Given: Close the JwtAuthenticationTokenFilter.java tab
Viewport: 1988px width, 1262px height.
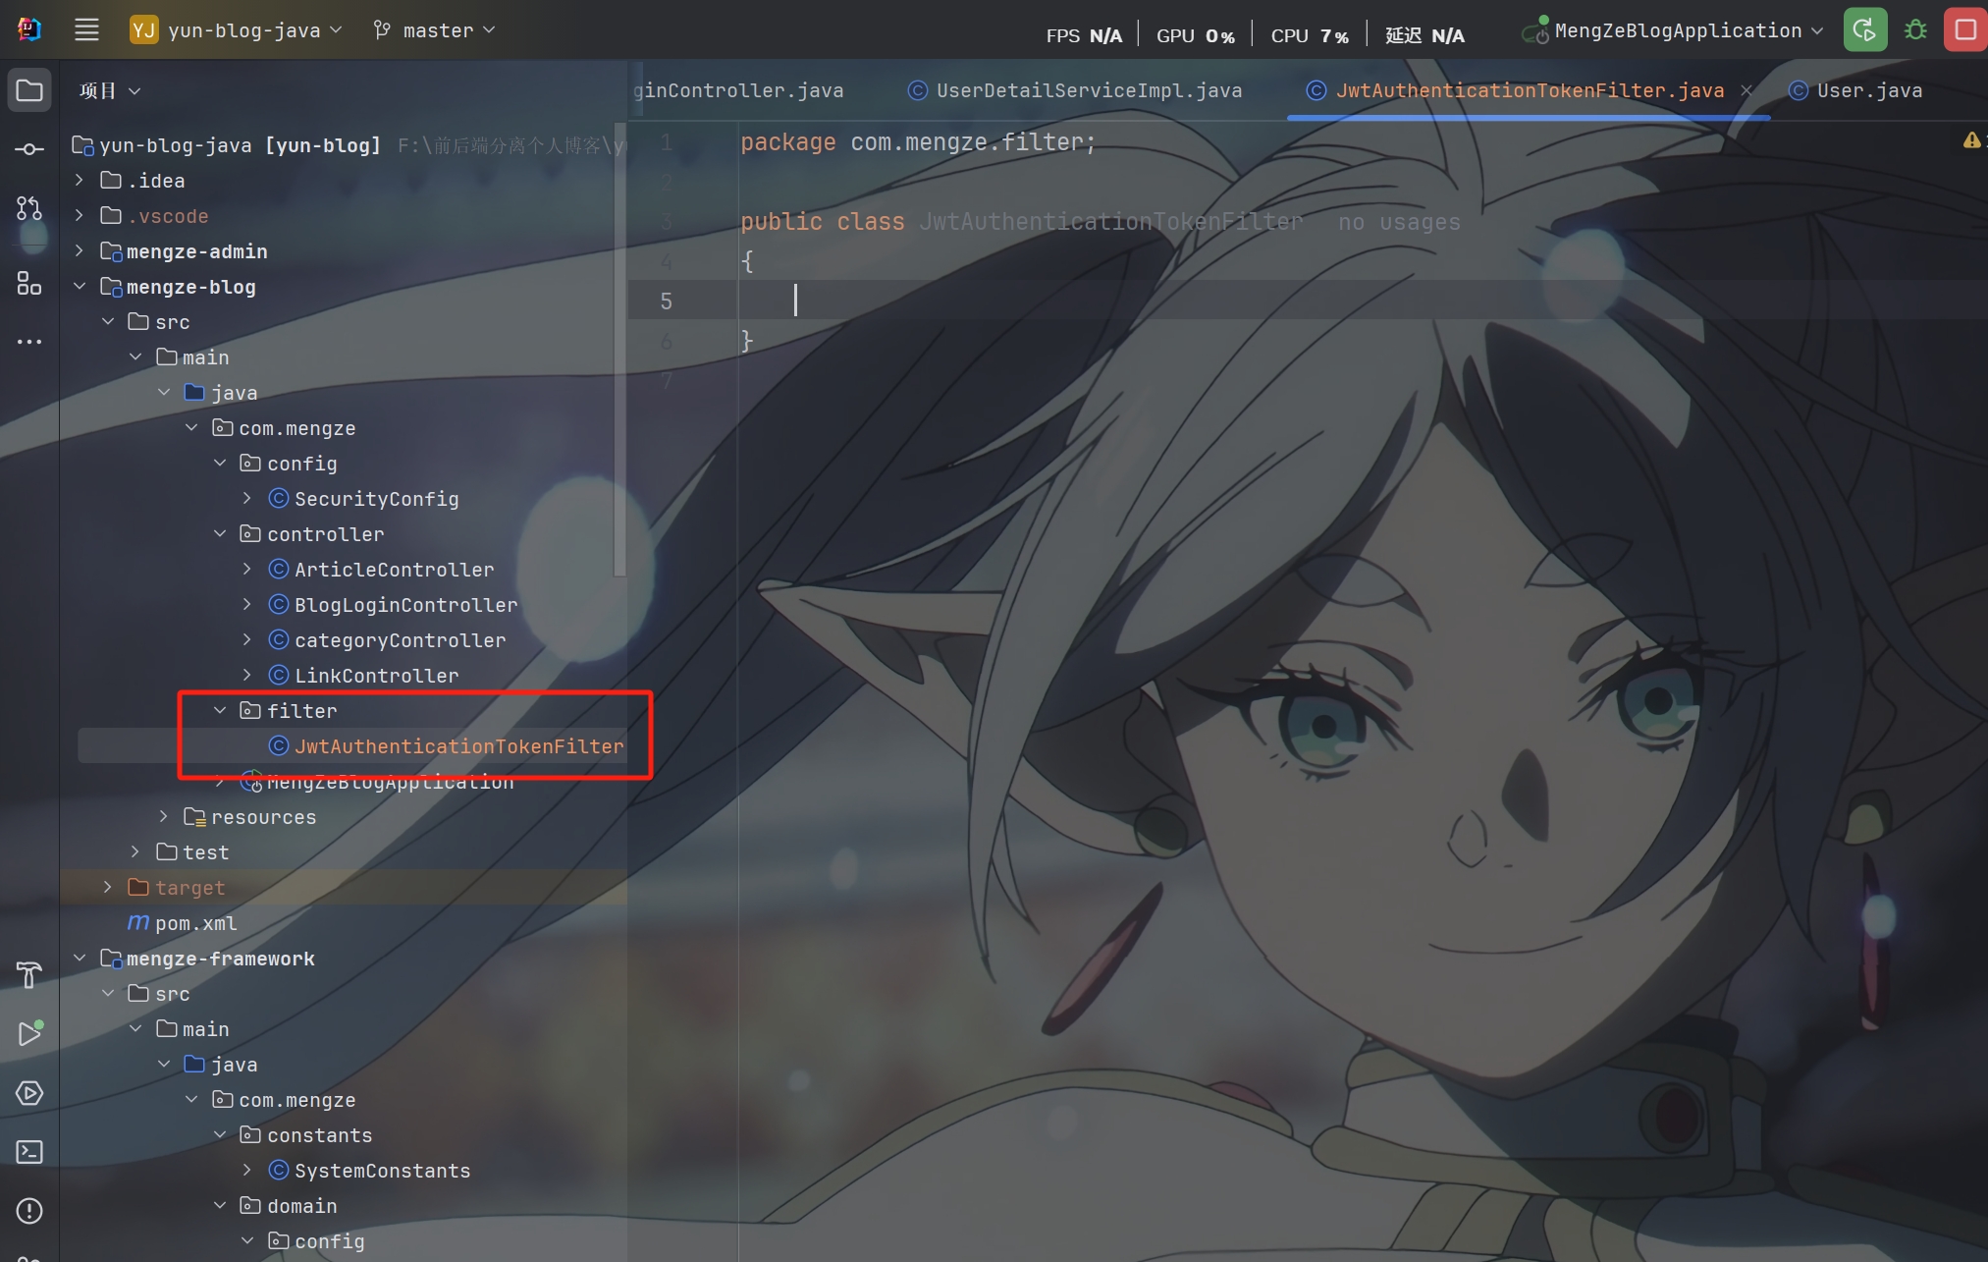Looking at the screenshot, I should pos(1746,90).
